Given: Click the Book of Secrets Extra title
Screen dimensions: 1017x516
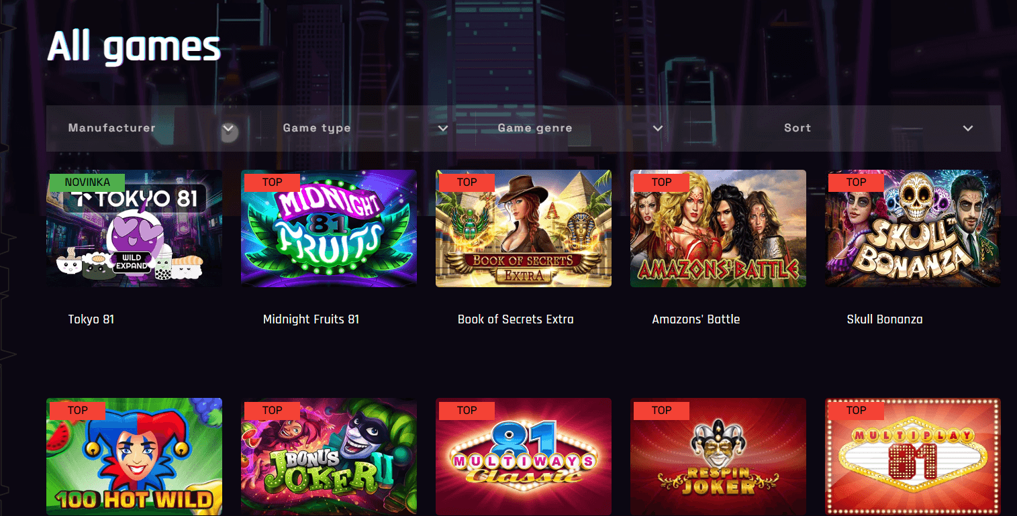Looking at the screenshot, I should pos(516,319).
